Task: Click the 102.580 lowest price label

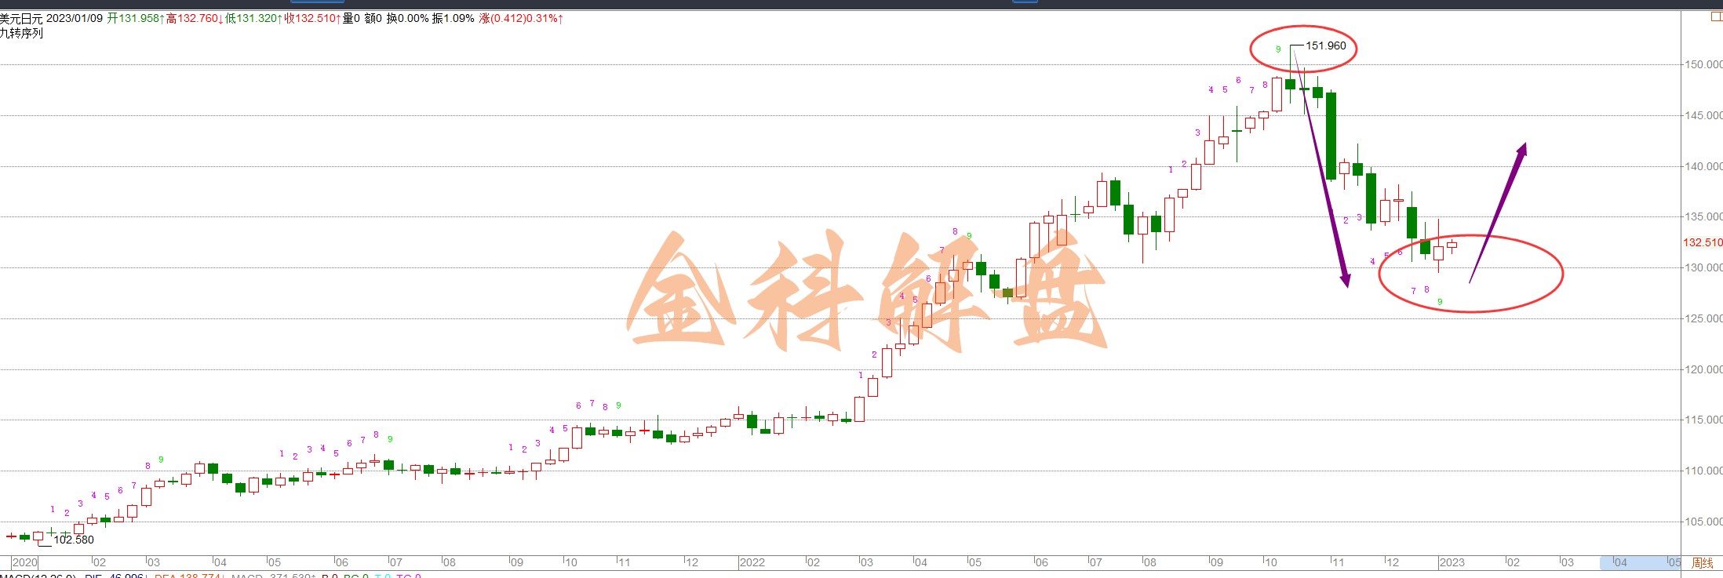Action: click(74, 540)
